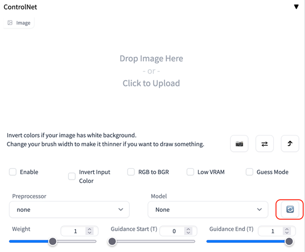This screenshot has height=252, width=305.
Task: Open the Model dropdown showing None
Action: [x=208, y=210]
